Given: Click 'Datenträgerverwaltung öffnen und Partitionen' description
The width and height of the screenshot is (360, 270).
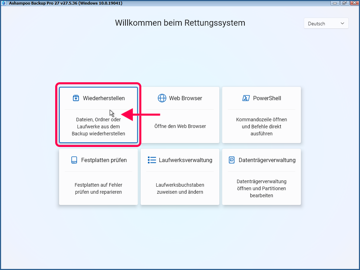Looking at the screenshot, I should pyautogui.click(x=262, y=188).
